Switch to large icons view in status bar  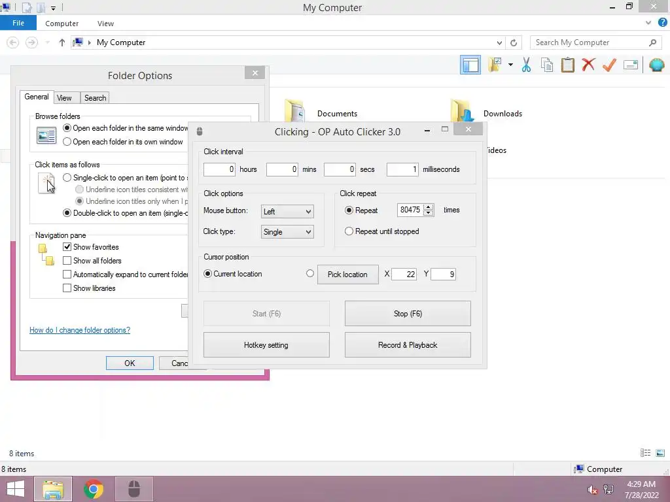point(660,454)
